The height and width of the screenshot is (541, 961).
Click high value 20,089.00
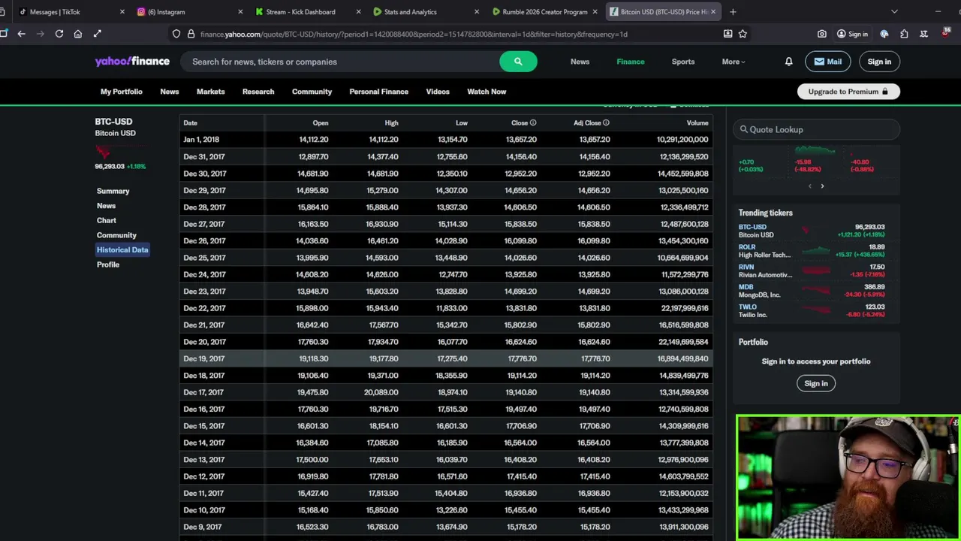(x=381, y=392)
